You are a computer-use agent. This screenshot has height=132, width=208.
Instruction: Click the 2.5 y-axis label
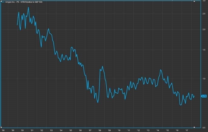[204, 14]
